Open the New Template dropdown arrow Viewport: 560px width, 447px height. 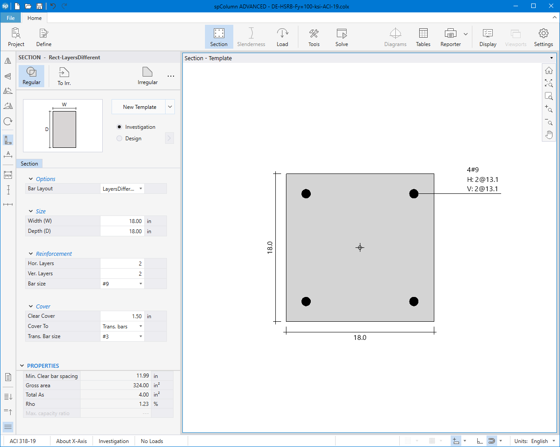(170, 107)
